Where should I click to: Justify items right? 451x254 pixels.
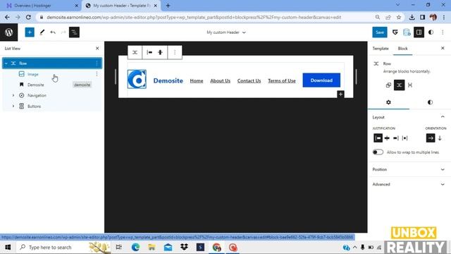coord(396,138)
